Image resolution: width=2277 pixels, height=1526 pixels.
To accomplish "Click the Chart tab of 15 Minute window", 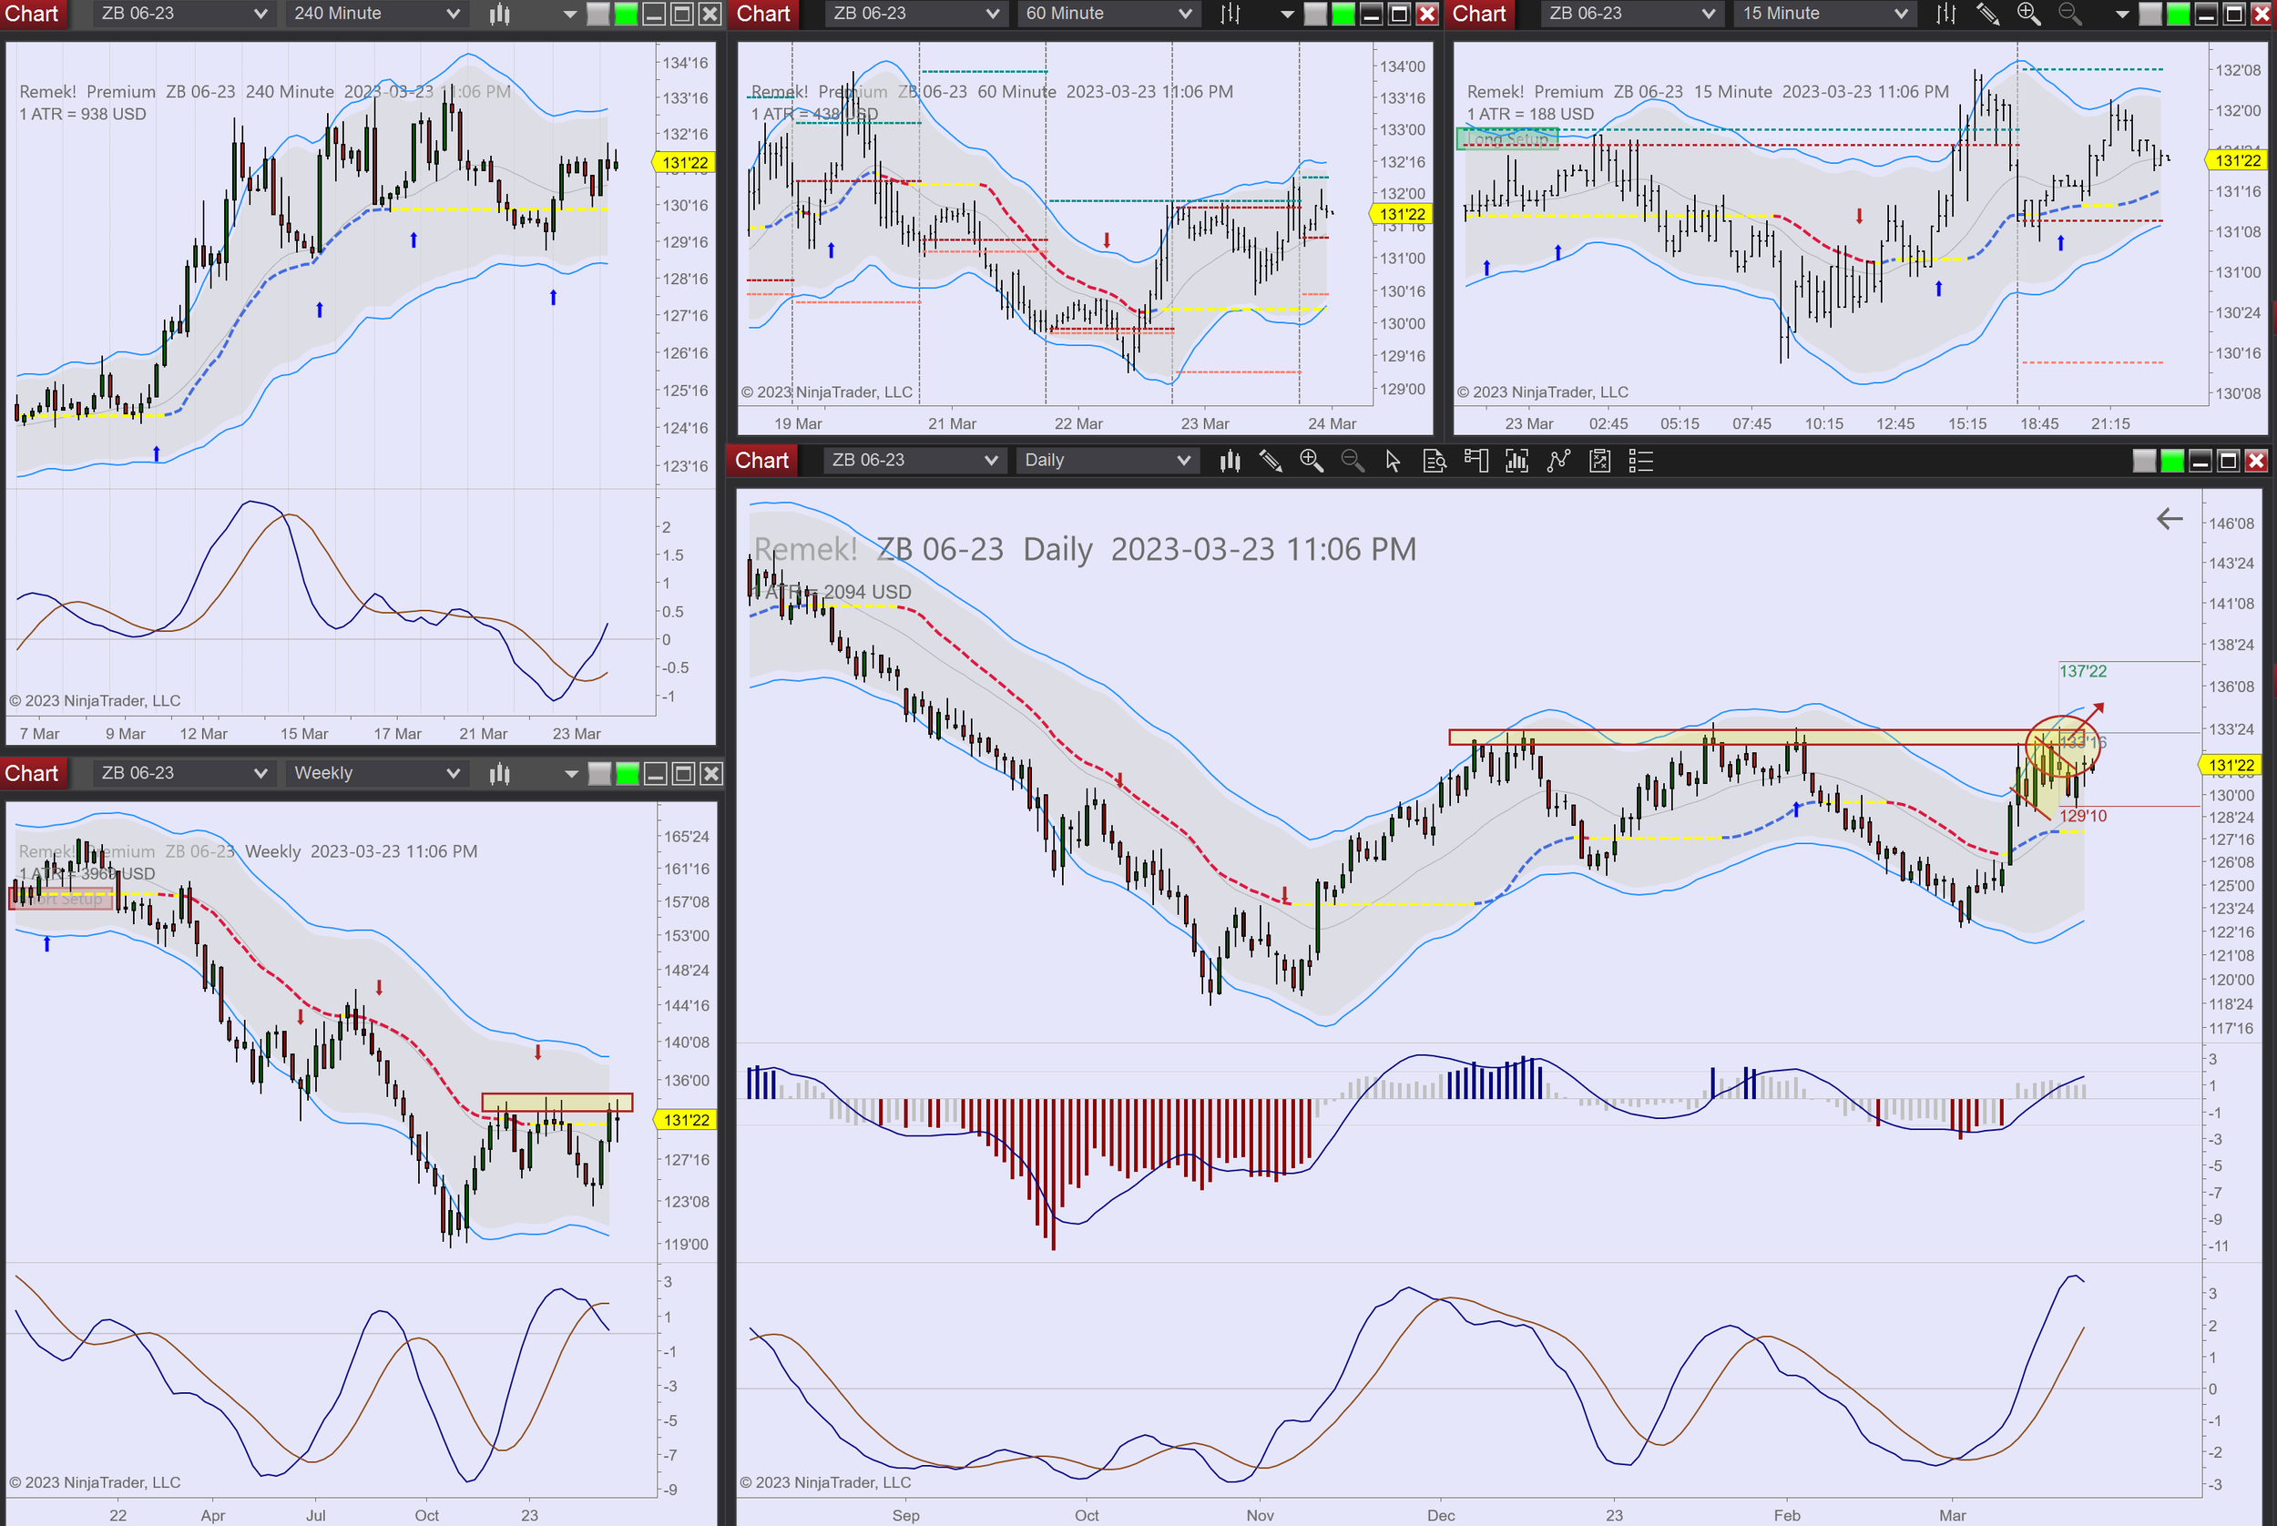I will 1479,14.
